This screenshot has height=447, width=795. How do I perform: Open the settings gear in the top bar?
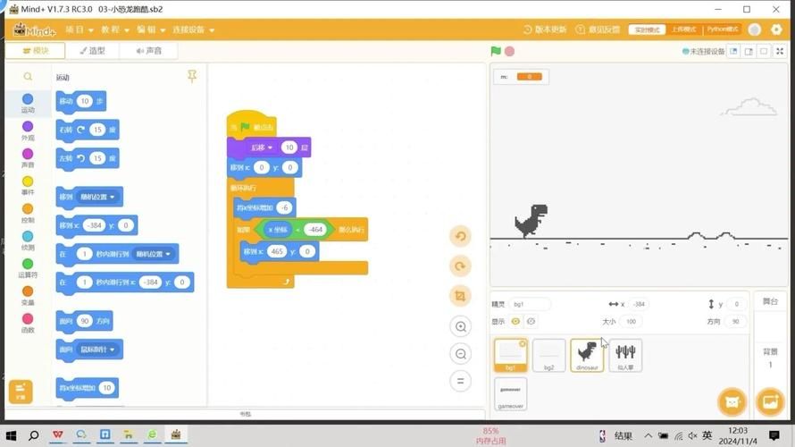pos(776,30)
